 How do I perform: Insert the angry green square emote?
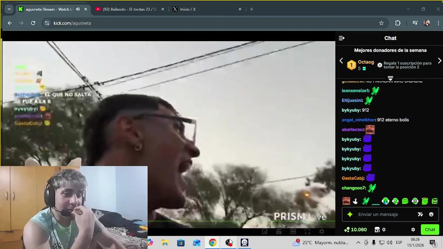point(435,201)
